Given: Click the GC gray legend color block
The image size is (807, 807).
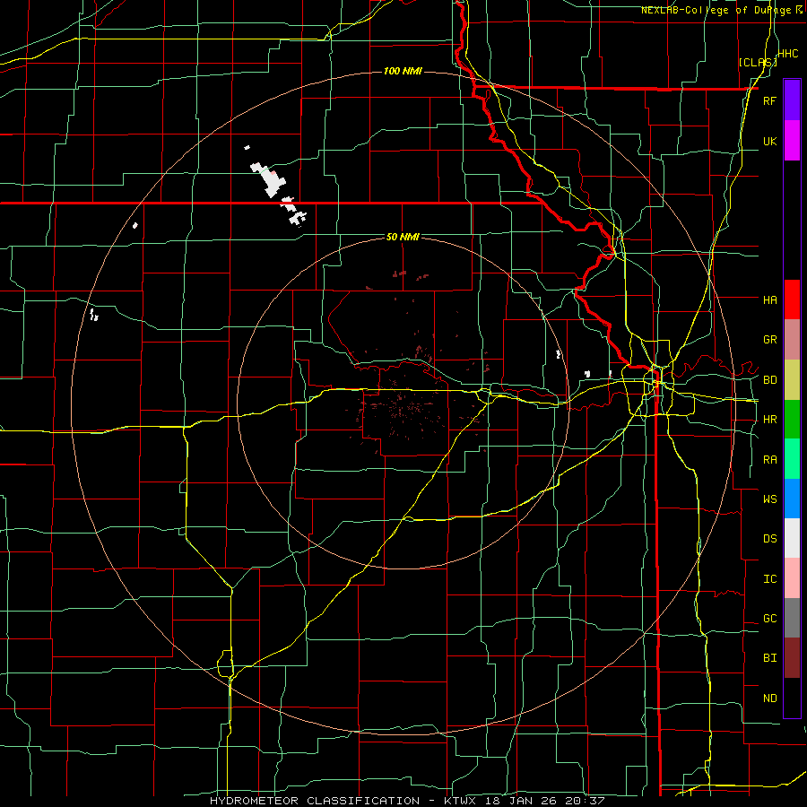Looking at the screenshot, I should (x=792, y=618).
